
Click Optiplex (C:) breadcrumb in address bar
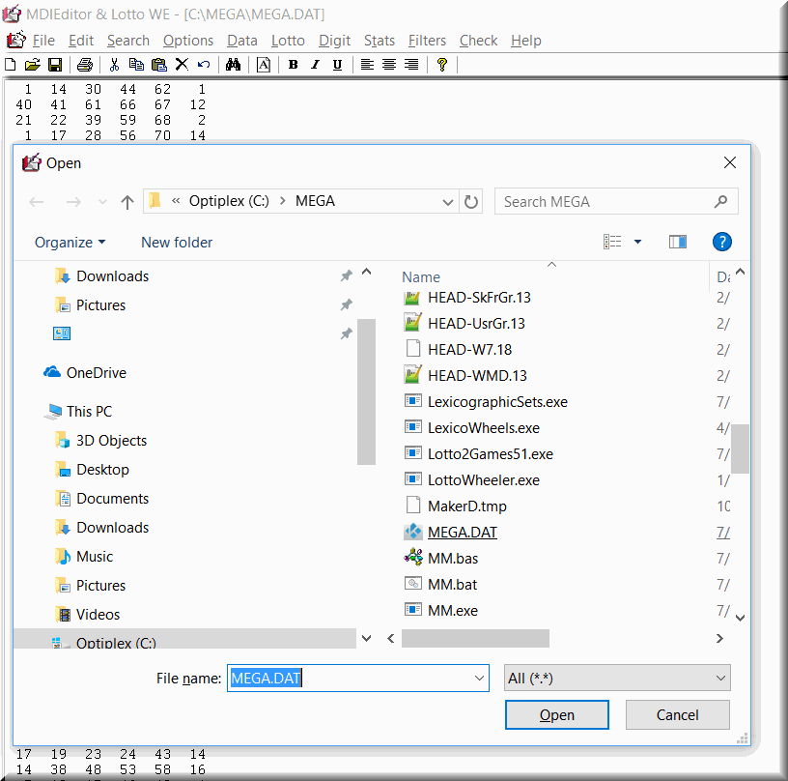pyautogui.click(x=229, y=201)
